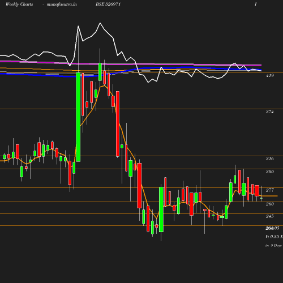Click the 277 price level label
This screenshot has height=283, width=283.
pos(270,190)
